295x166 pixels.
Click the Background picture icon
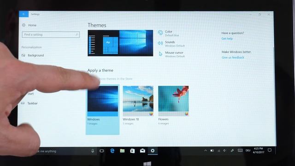[x=24, y=55]
